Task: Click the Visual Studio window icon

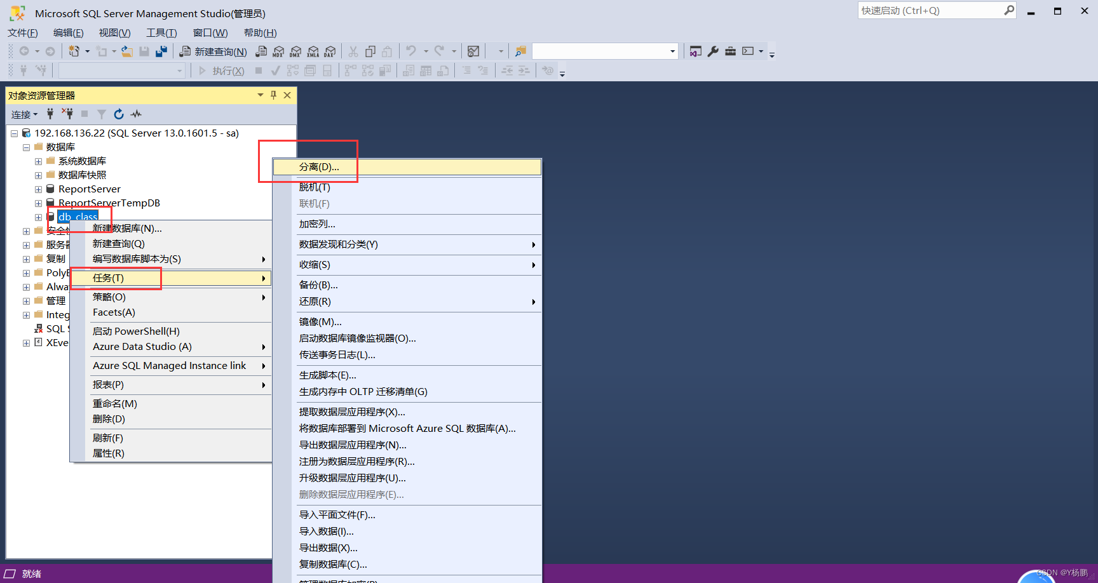Action: click(x=696, y=51)
